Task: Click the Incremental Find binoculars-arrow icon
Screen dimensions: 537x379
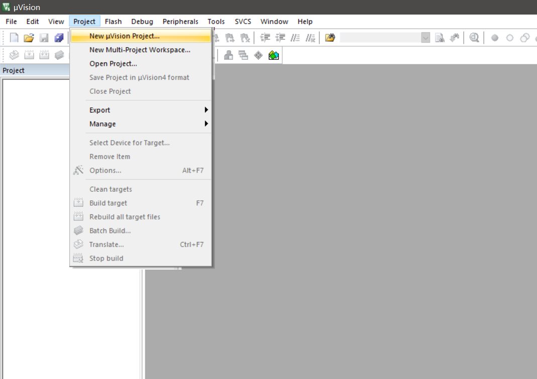Action: 455,38
